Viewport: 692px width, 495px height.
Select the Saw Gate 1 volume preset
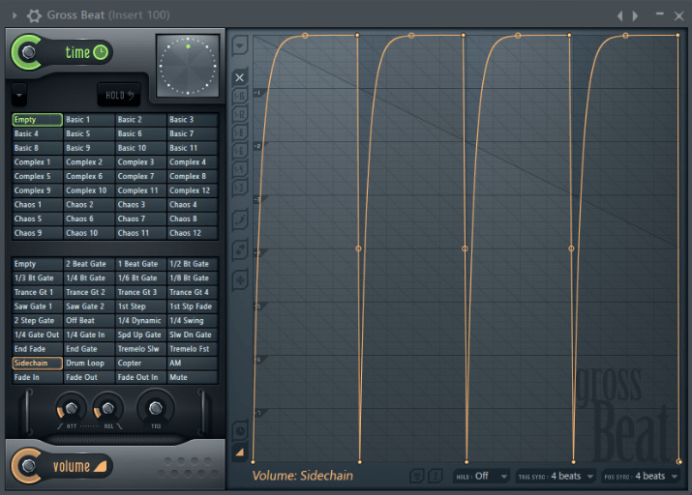[x=37, y=306]
